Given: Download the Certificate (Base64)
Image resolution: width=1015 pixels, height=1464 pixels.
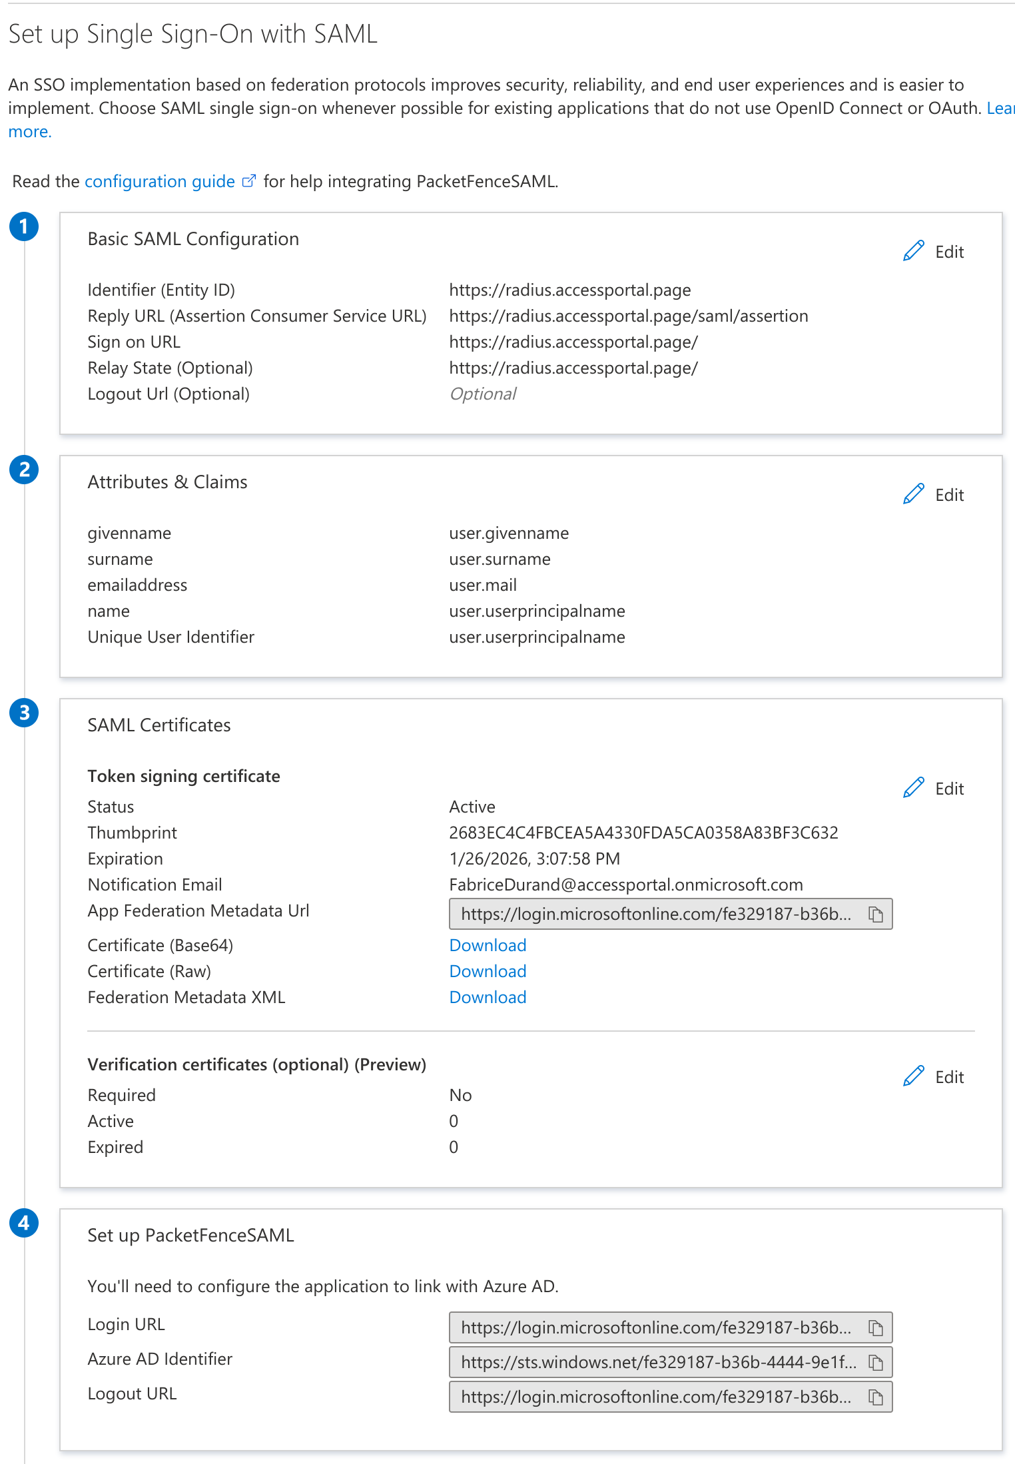Looking at the screenshot, I should point(488,945).
